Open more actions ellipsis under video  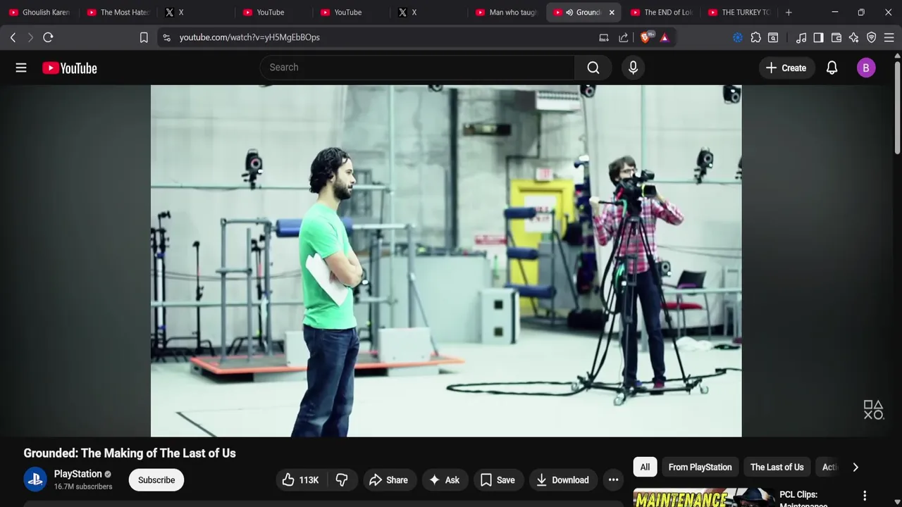click(x=614, y=480)
